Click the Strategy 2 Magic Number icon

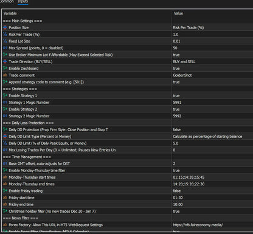5,116
